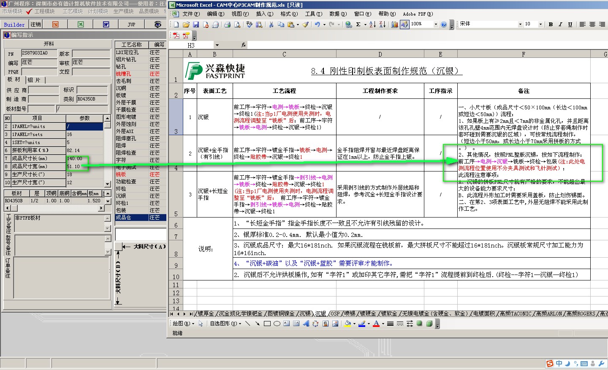Toggle Center alignment
Screen dimensions: 608x370
(x=592, y=24)
